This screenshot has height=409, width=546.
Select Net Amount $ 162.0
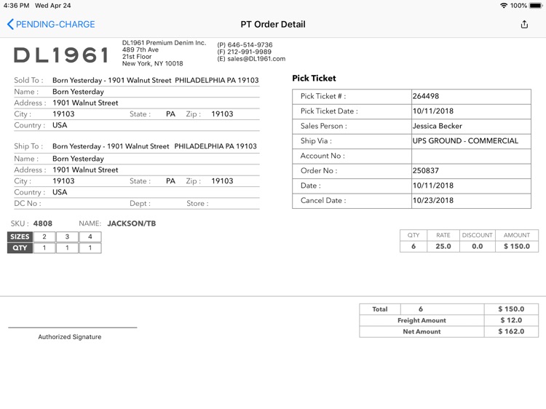511,331
